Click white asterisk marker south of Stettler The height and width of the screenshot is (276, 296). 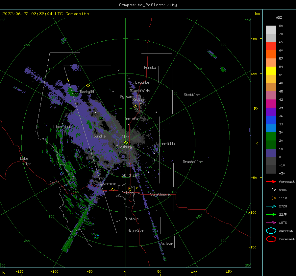point(156,113)
